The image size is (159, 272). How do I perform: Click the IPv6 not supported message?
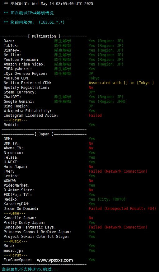pos(30,270)
